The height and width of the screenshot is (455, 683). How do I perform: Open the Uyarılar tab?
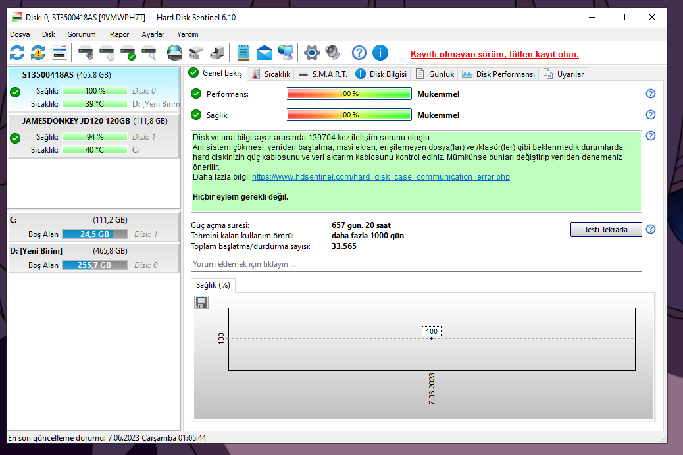pyautogui.click(x=563, y=74)
